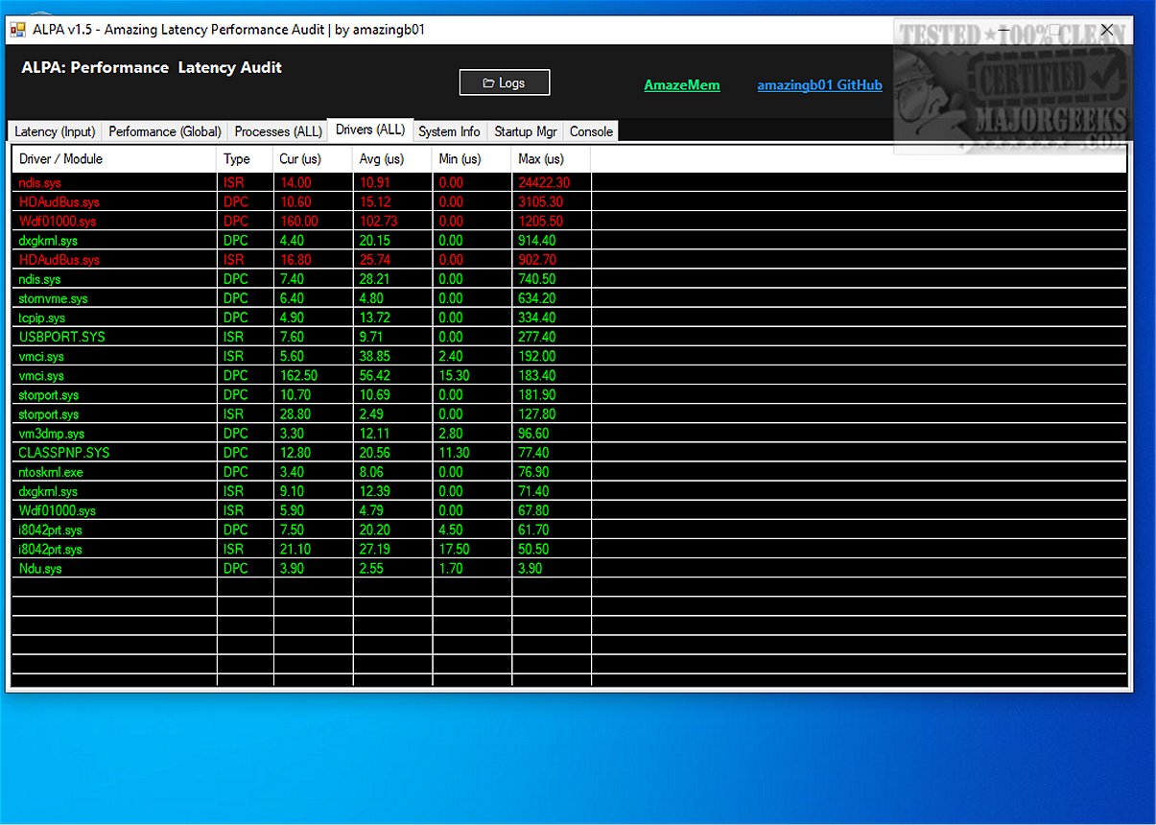This screenshot has width=1156, height=825.
Task: Click the 3105.30 max value cell
Action: click(x=552, y=201)
